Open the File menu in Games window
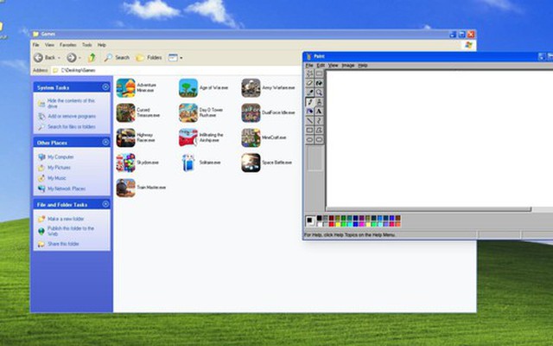 pyautogui.click(x=35, y=45)
